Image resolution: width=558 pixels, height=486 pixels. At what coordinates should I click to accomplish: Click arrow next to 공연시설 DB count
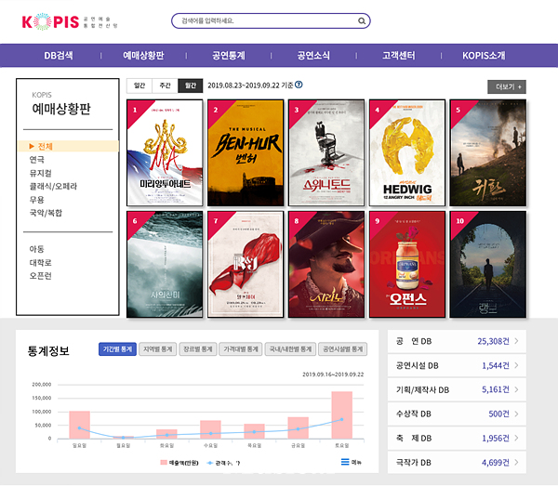[516, 365]
